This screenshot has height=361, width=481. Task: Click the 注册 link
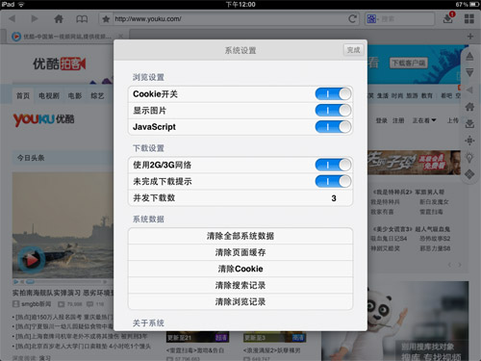398,120
